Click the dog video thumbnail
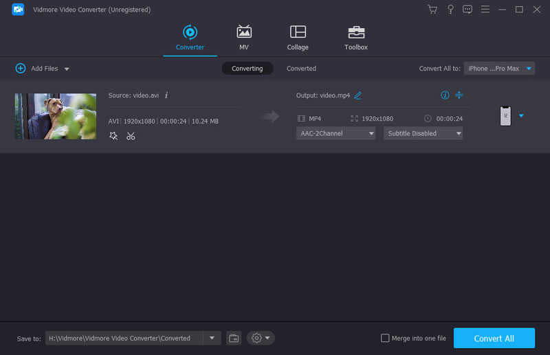This screenshot has height=355, width=550. tap(56, 117)
